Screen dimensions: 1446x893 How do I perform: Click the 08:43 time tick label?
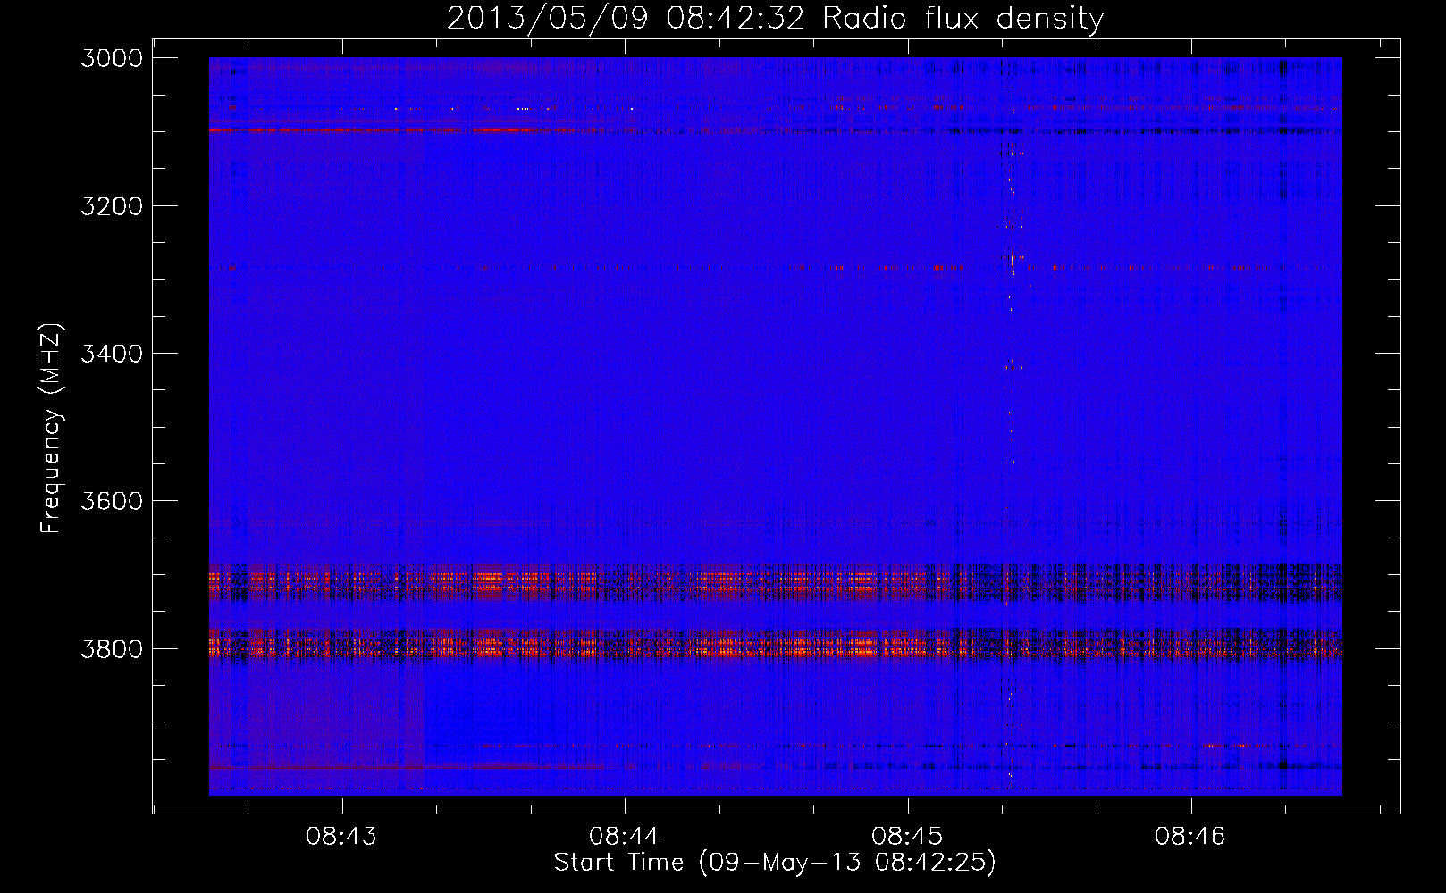341,837
